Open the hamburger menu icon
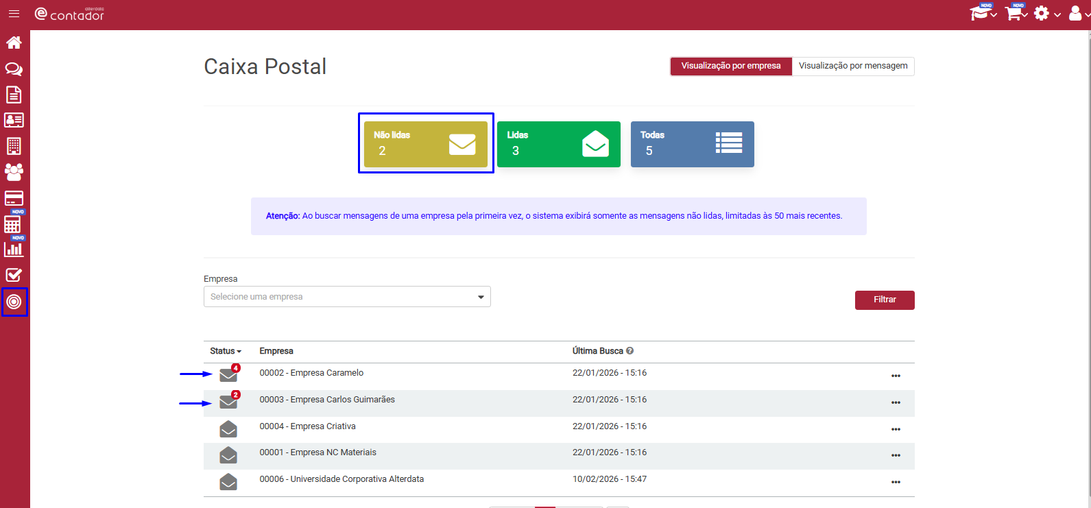Screen dimensions: 1091x508 tap(14, 14)
